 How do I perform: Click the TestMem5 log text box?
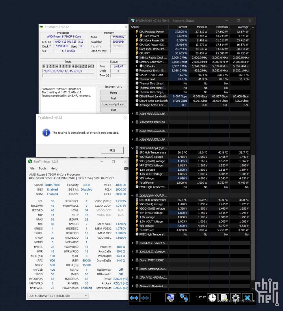68,100
